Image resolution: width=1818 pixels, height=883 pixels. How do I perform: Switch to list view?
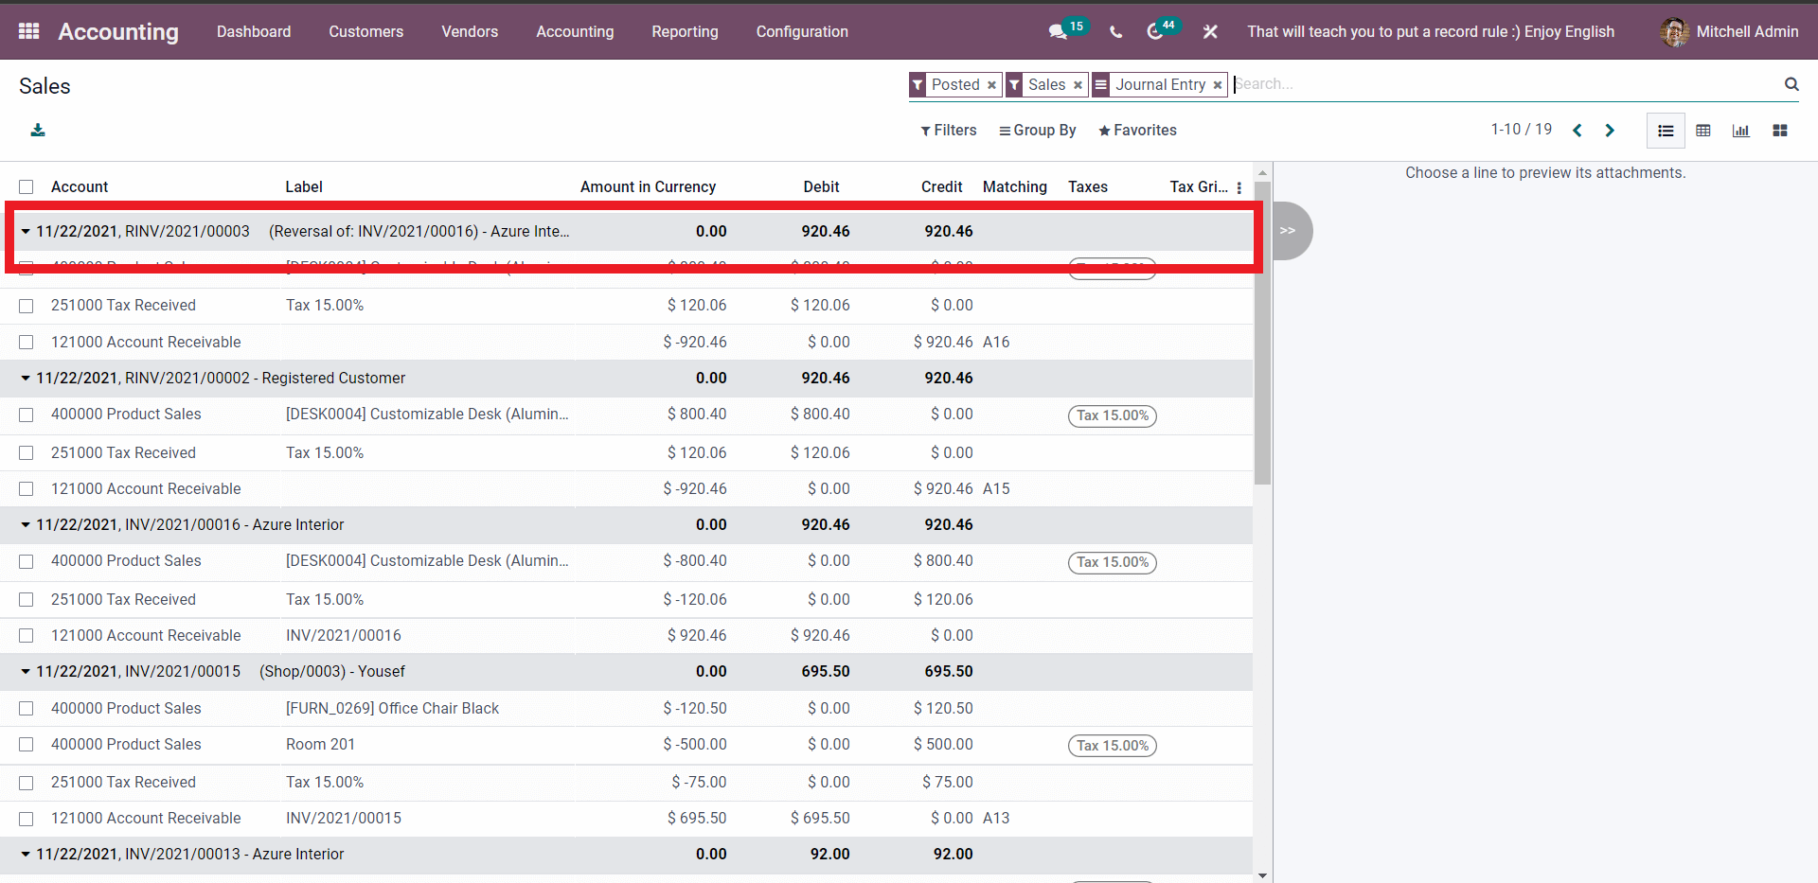pyautogui.click(x=1666, y=131)
